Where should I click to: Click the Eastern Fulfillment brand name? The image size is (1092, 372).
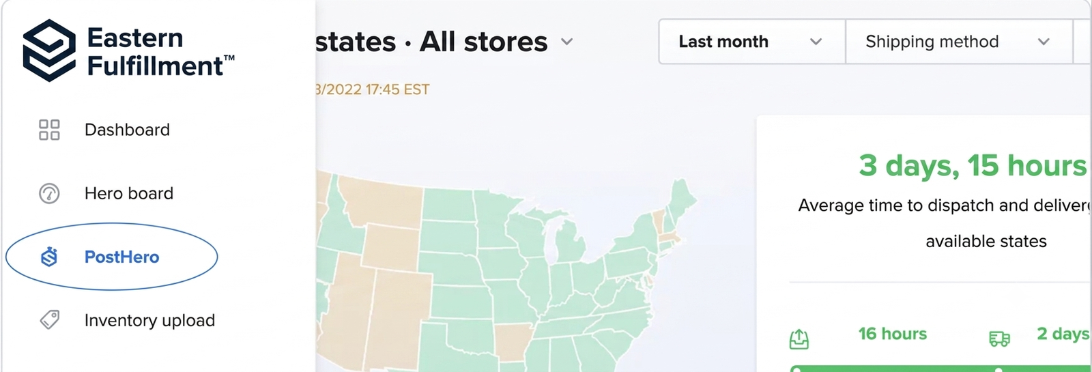[x=160, y=51]
